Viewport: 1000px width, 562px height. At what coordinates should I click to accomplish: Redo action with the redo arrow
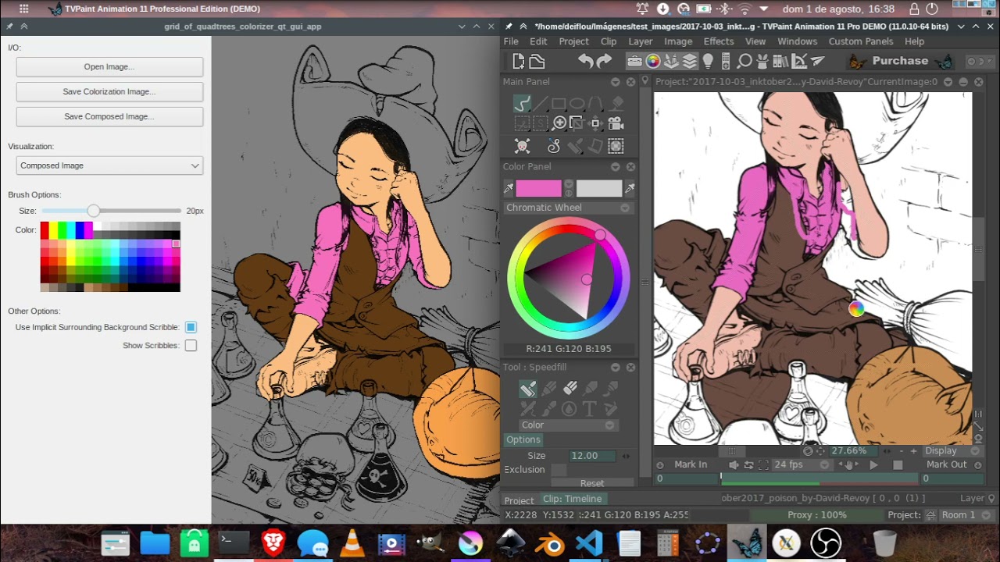point(604,61)
